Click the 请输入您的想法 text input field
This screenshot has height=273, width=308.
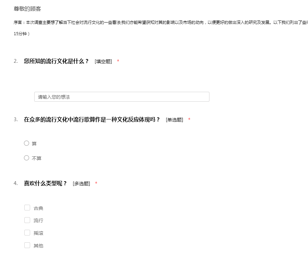(x=121, y=97)
